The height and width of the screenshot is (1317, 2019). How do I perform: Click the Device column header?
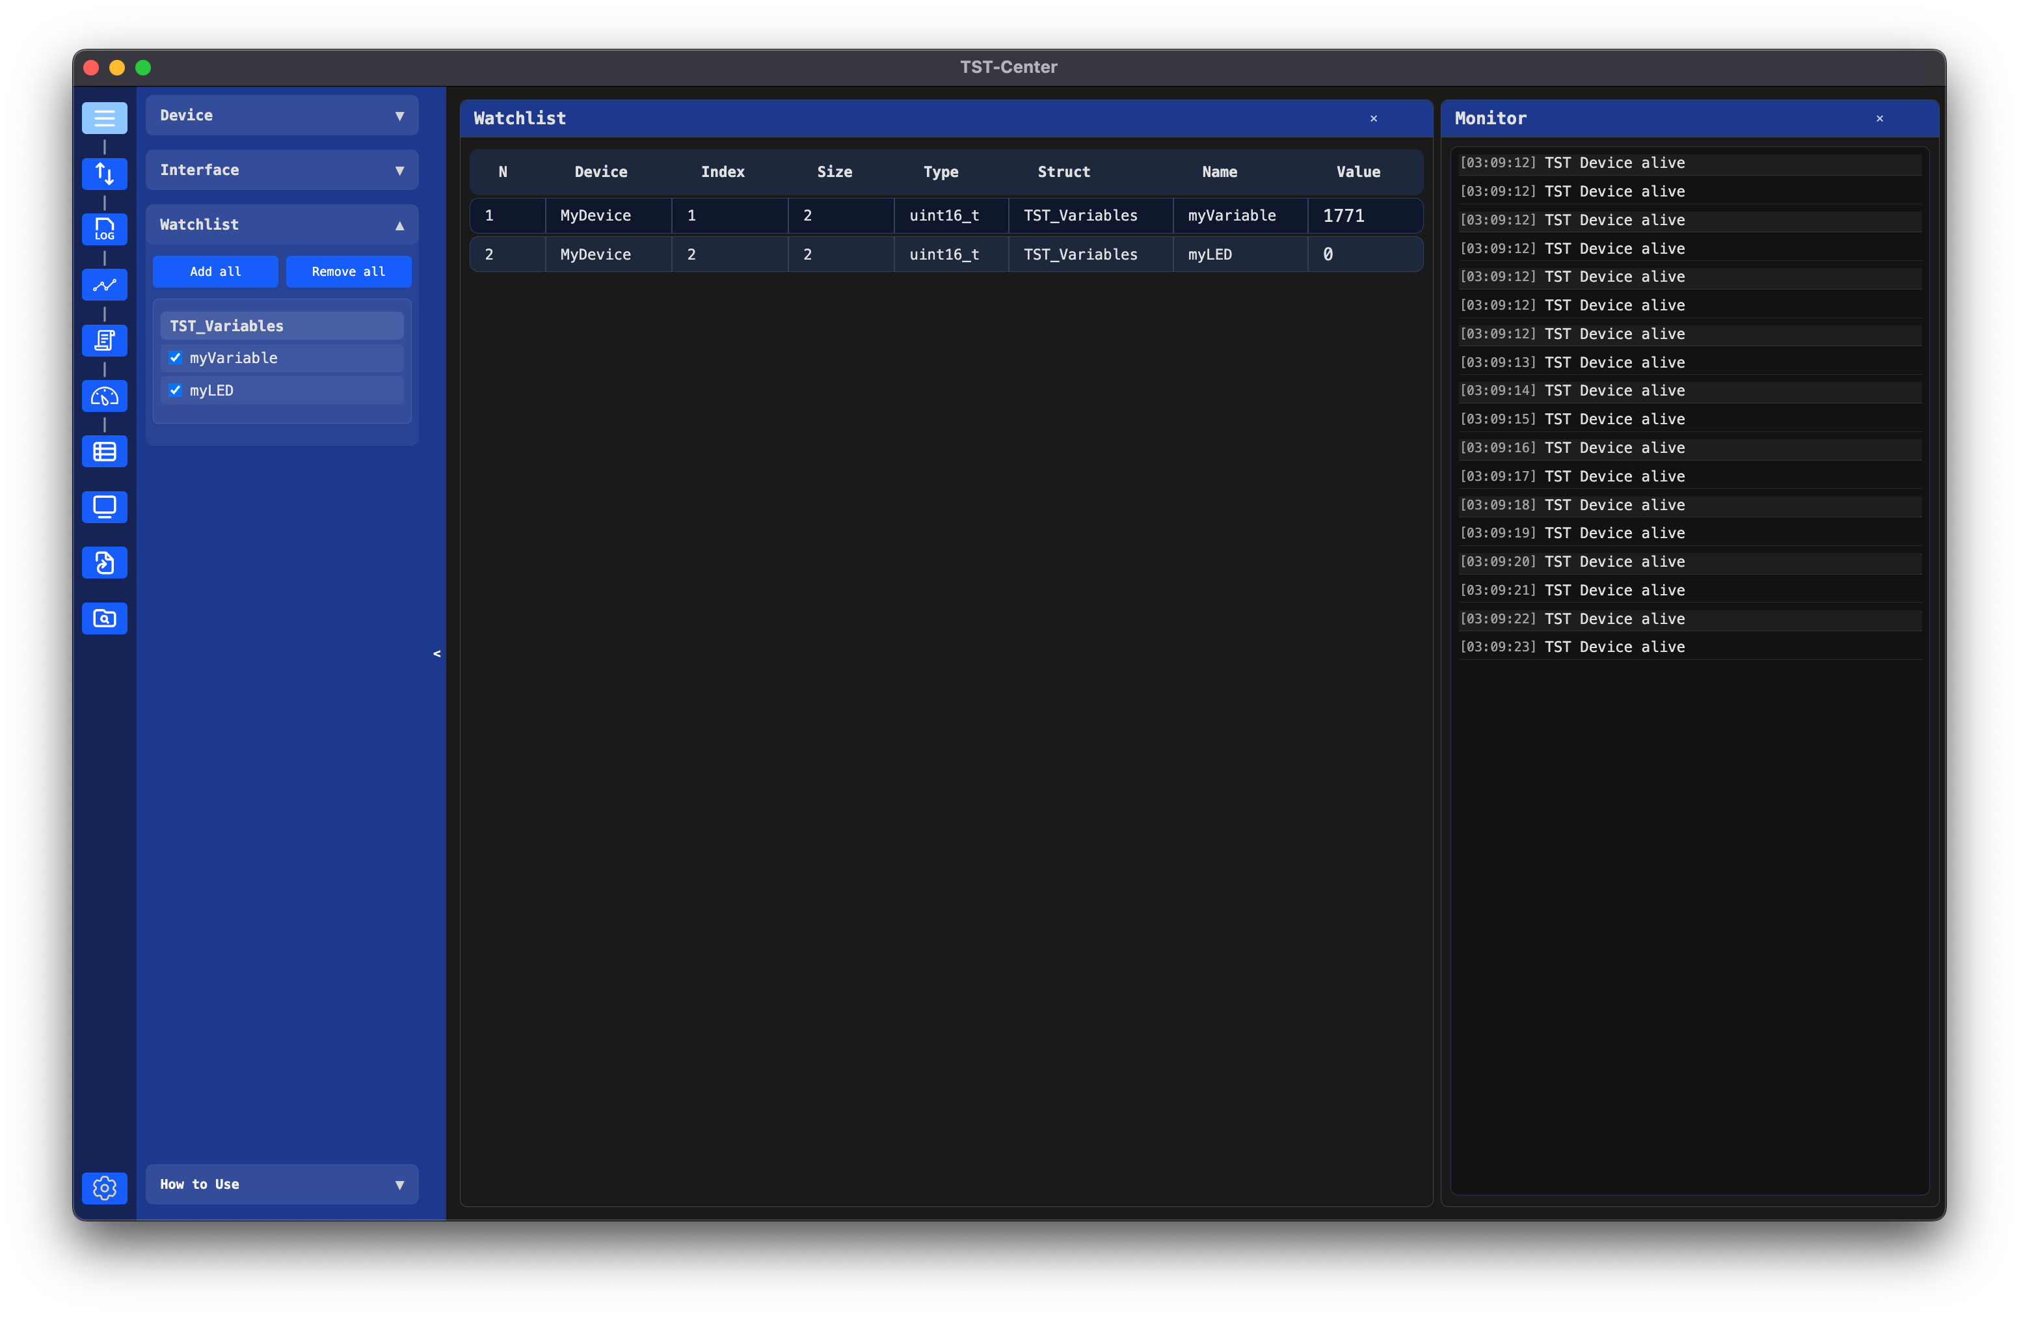pos(600,171)
